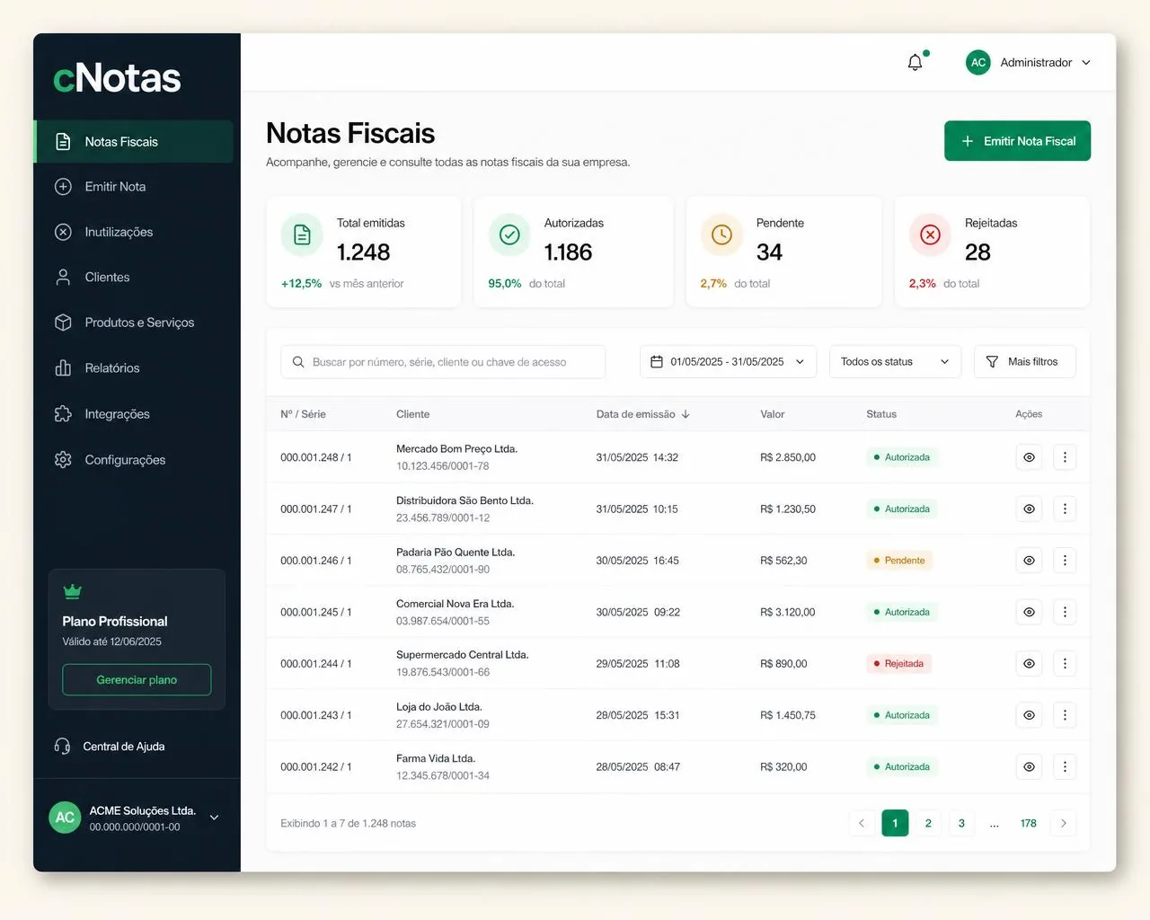Screen dimensions: 1150x920
Task: Click the Pendente clock icon
Action: click(x=721, y=235)
